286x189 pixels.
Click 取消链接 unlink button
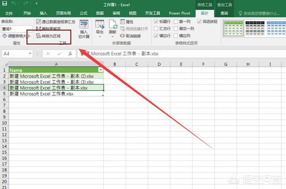tap(130, 36)
